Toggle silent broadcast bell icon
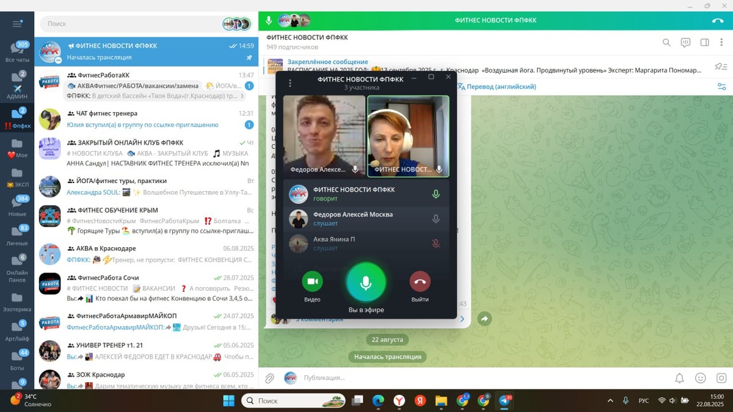 pos(679,378)
